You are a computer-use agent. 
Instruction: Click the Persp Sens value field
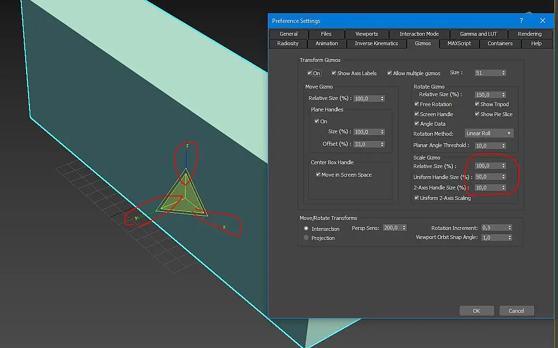(392, 228)
